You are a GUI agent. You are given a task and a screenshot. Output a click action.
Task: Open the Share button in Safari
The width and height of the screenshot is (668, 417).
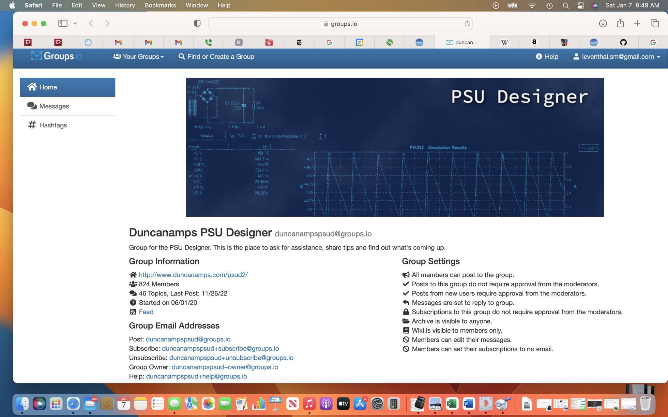click(620, 23)
